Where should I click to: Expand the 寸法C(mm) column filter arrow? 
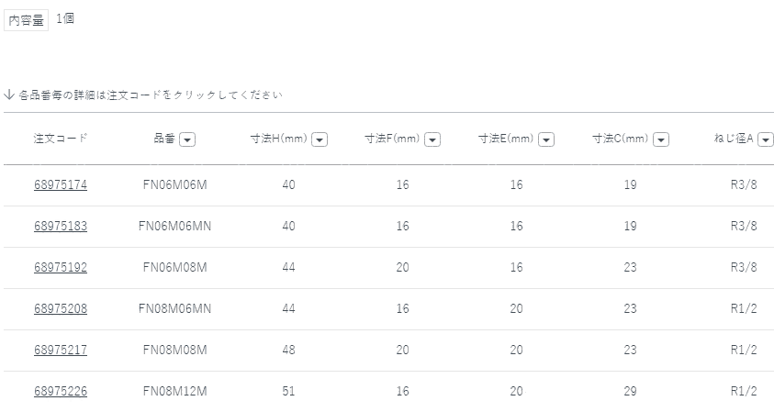click(660, 139)
